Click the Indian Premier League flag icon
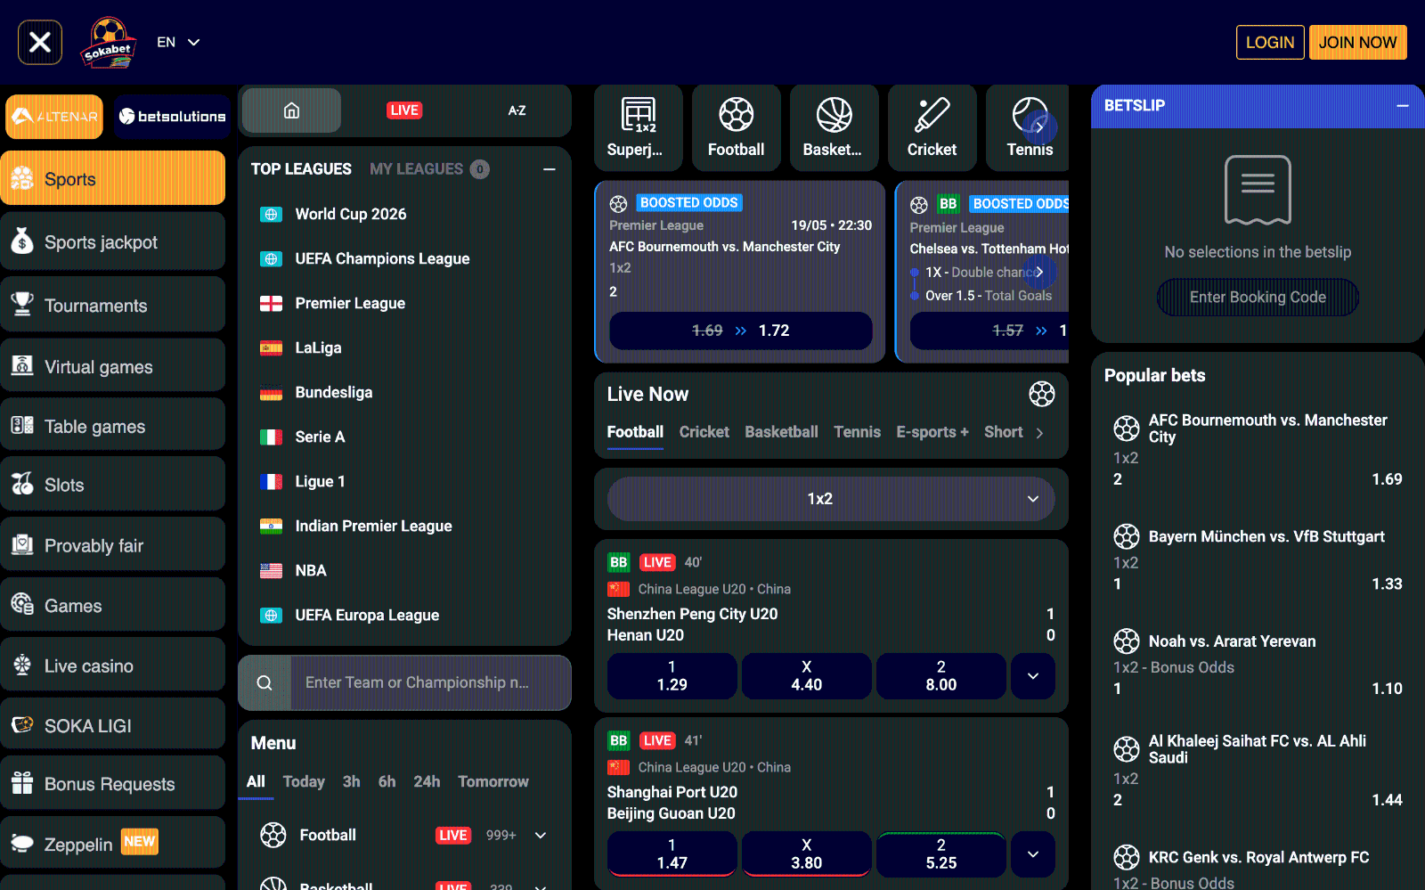The image size is (1425, 890). coord(271,527)
